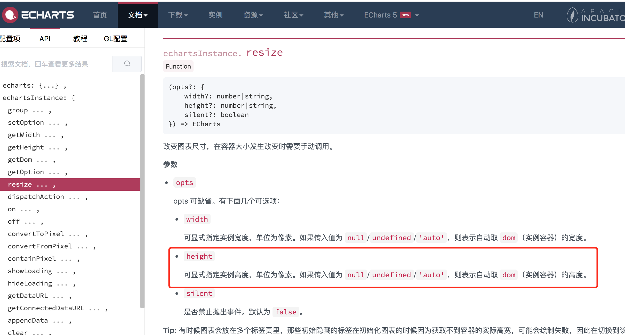Open the 教程 tab
This screenshot has height=335, width=625.
[80, 39]
